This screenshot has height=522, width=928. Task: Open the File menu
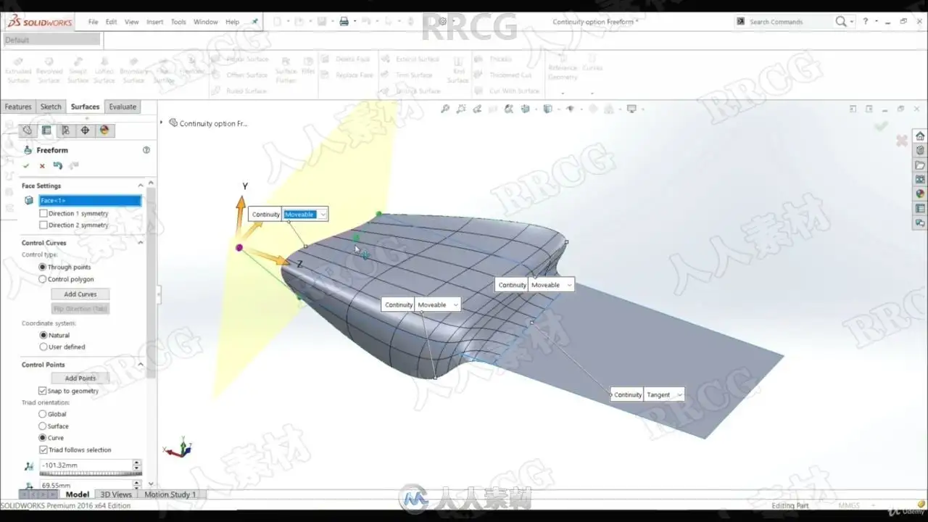tap(94, 22)
